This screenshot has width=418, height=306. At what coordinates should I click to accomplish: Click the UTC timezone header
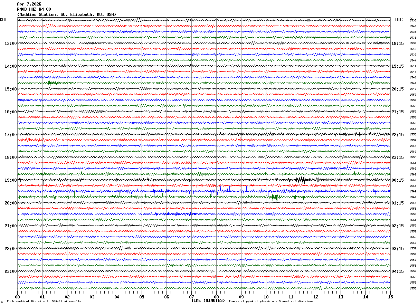coord(399,20)
